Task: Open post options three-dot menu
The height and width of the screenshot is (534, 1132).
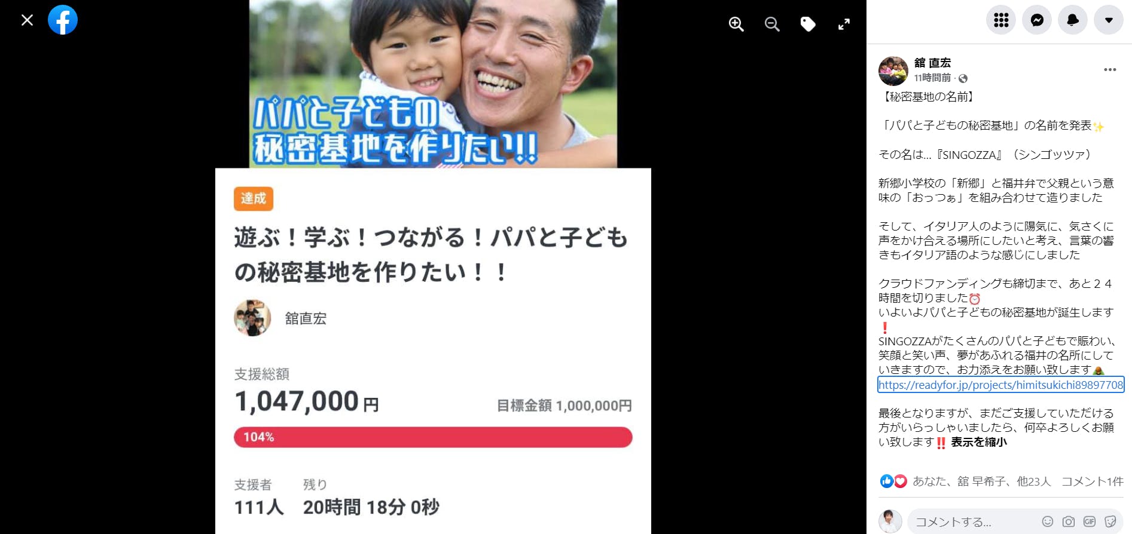Action: coord(1110,70)
